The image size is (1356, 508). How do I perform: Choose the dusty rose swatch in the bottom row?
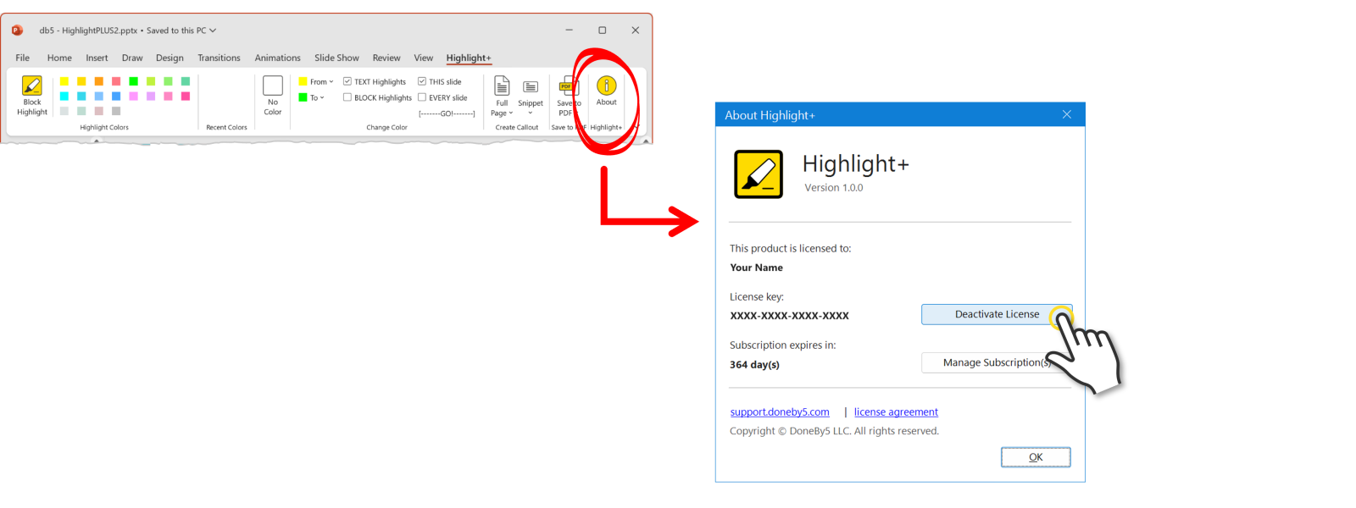pyautogui.click(x=99, y=111)
